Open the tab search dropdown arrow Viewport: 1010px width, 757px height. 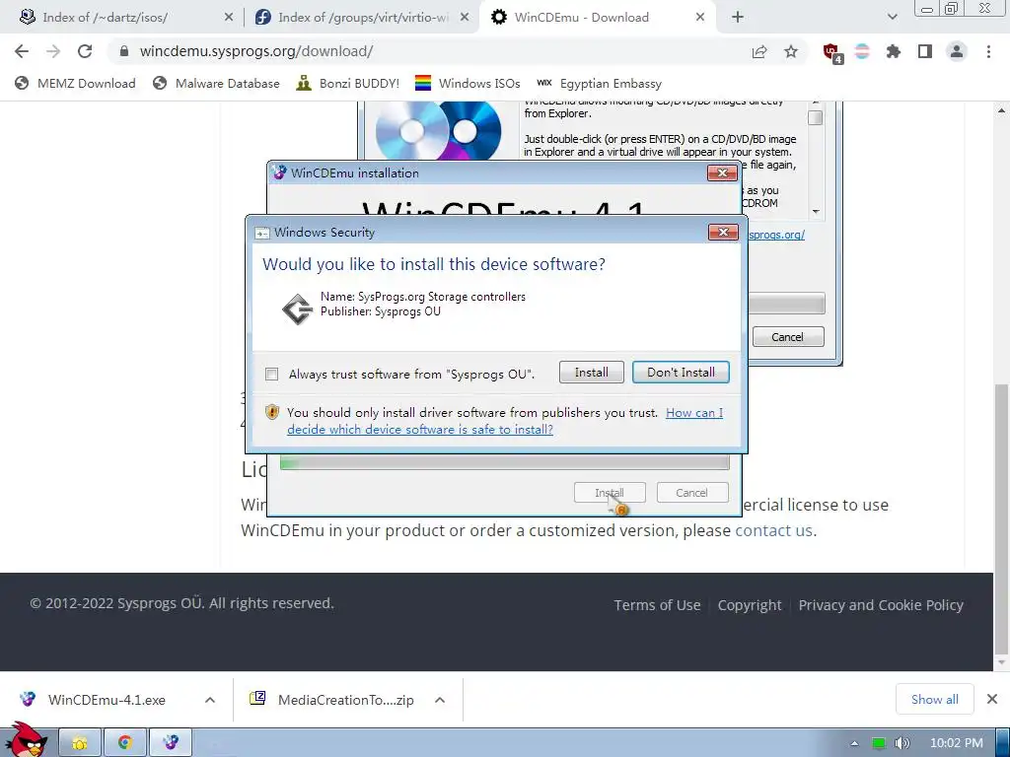tap(892, 18)
